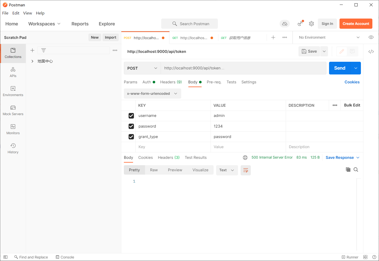This screenshot has width=379, height=261.
Task: Switch to the request Headers (9) tab
Action: tap(171, 82)
